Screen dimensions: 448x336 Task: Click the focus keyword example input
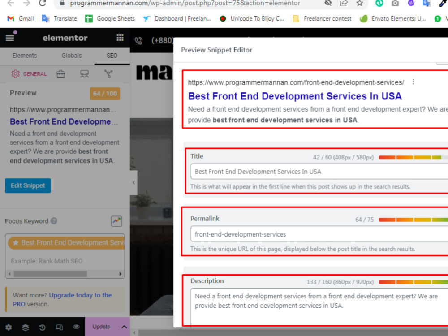(x=65, y=261)
